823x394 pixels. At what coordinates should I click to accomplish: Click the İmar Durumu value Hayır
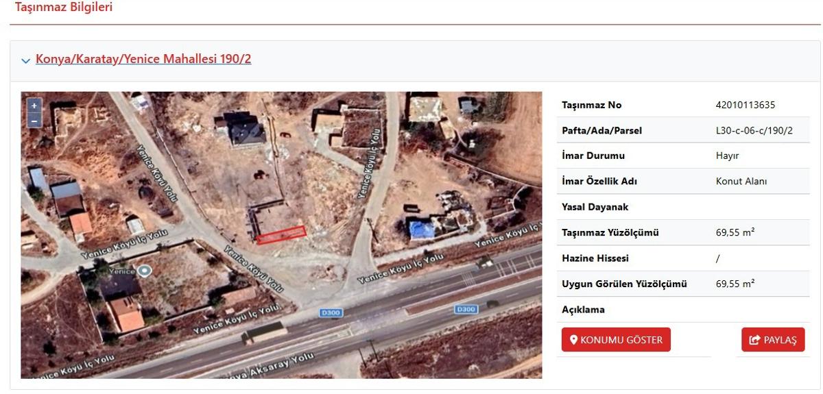pyautogui.click(x=727, y=156)
